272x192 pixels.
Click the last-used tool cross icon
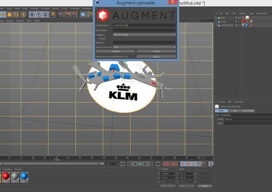click(23, 15)
